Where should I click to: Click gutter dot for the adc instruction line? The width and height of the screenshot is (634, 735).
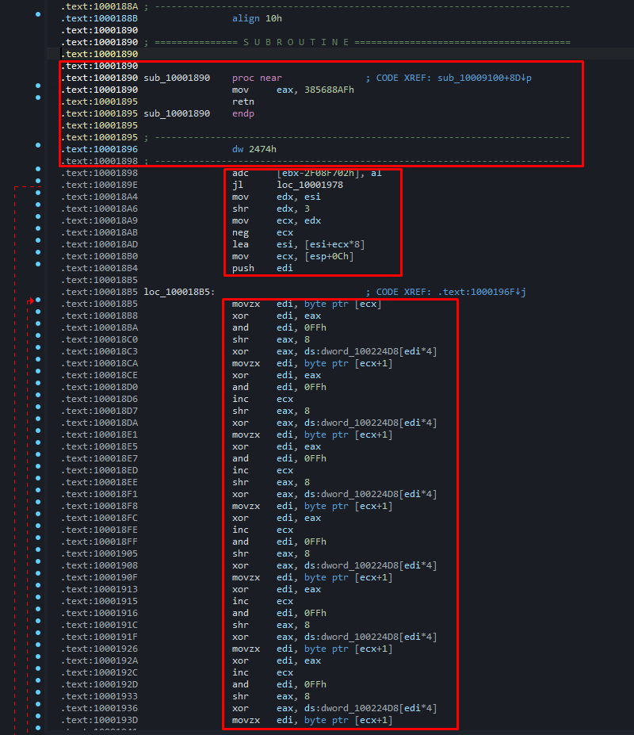[x=38, y=170]
